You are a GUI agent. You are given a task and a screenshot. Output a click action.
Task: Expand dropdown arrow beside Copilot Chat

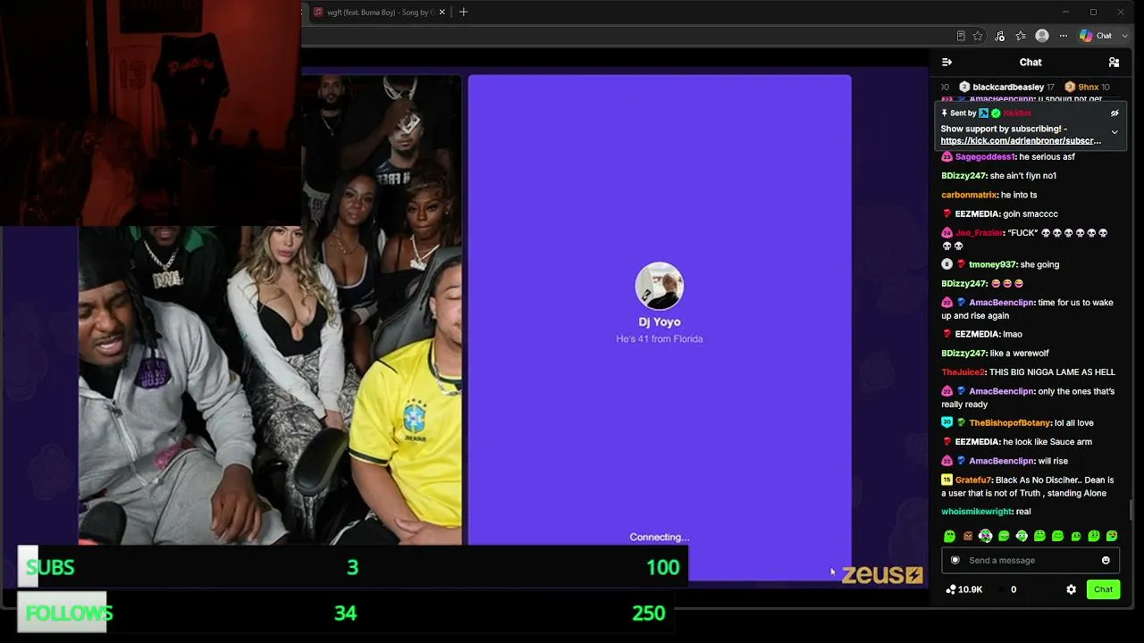pos(1125,36)
